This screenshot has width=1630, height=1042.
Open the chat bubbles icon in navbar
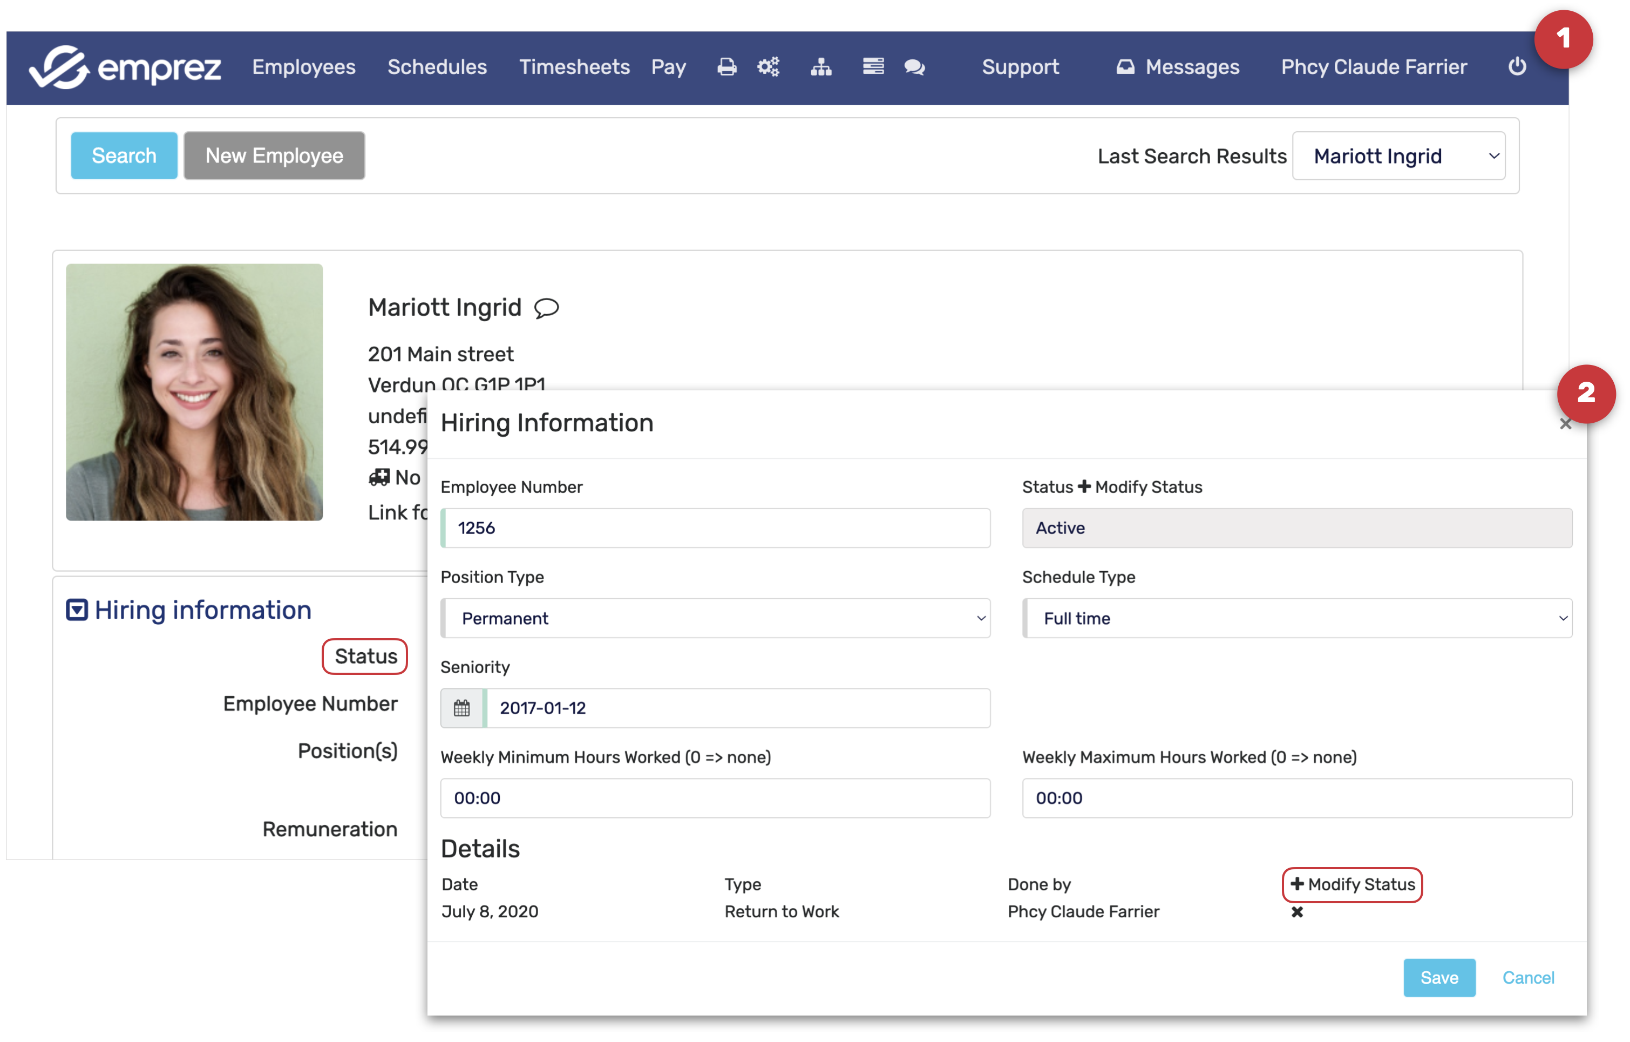coord(914,66)
